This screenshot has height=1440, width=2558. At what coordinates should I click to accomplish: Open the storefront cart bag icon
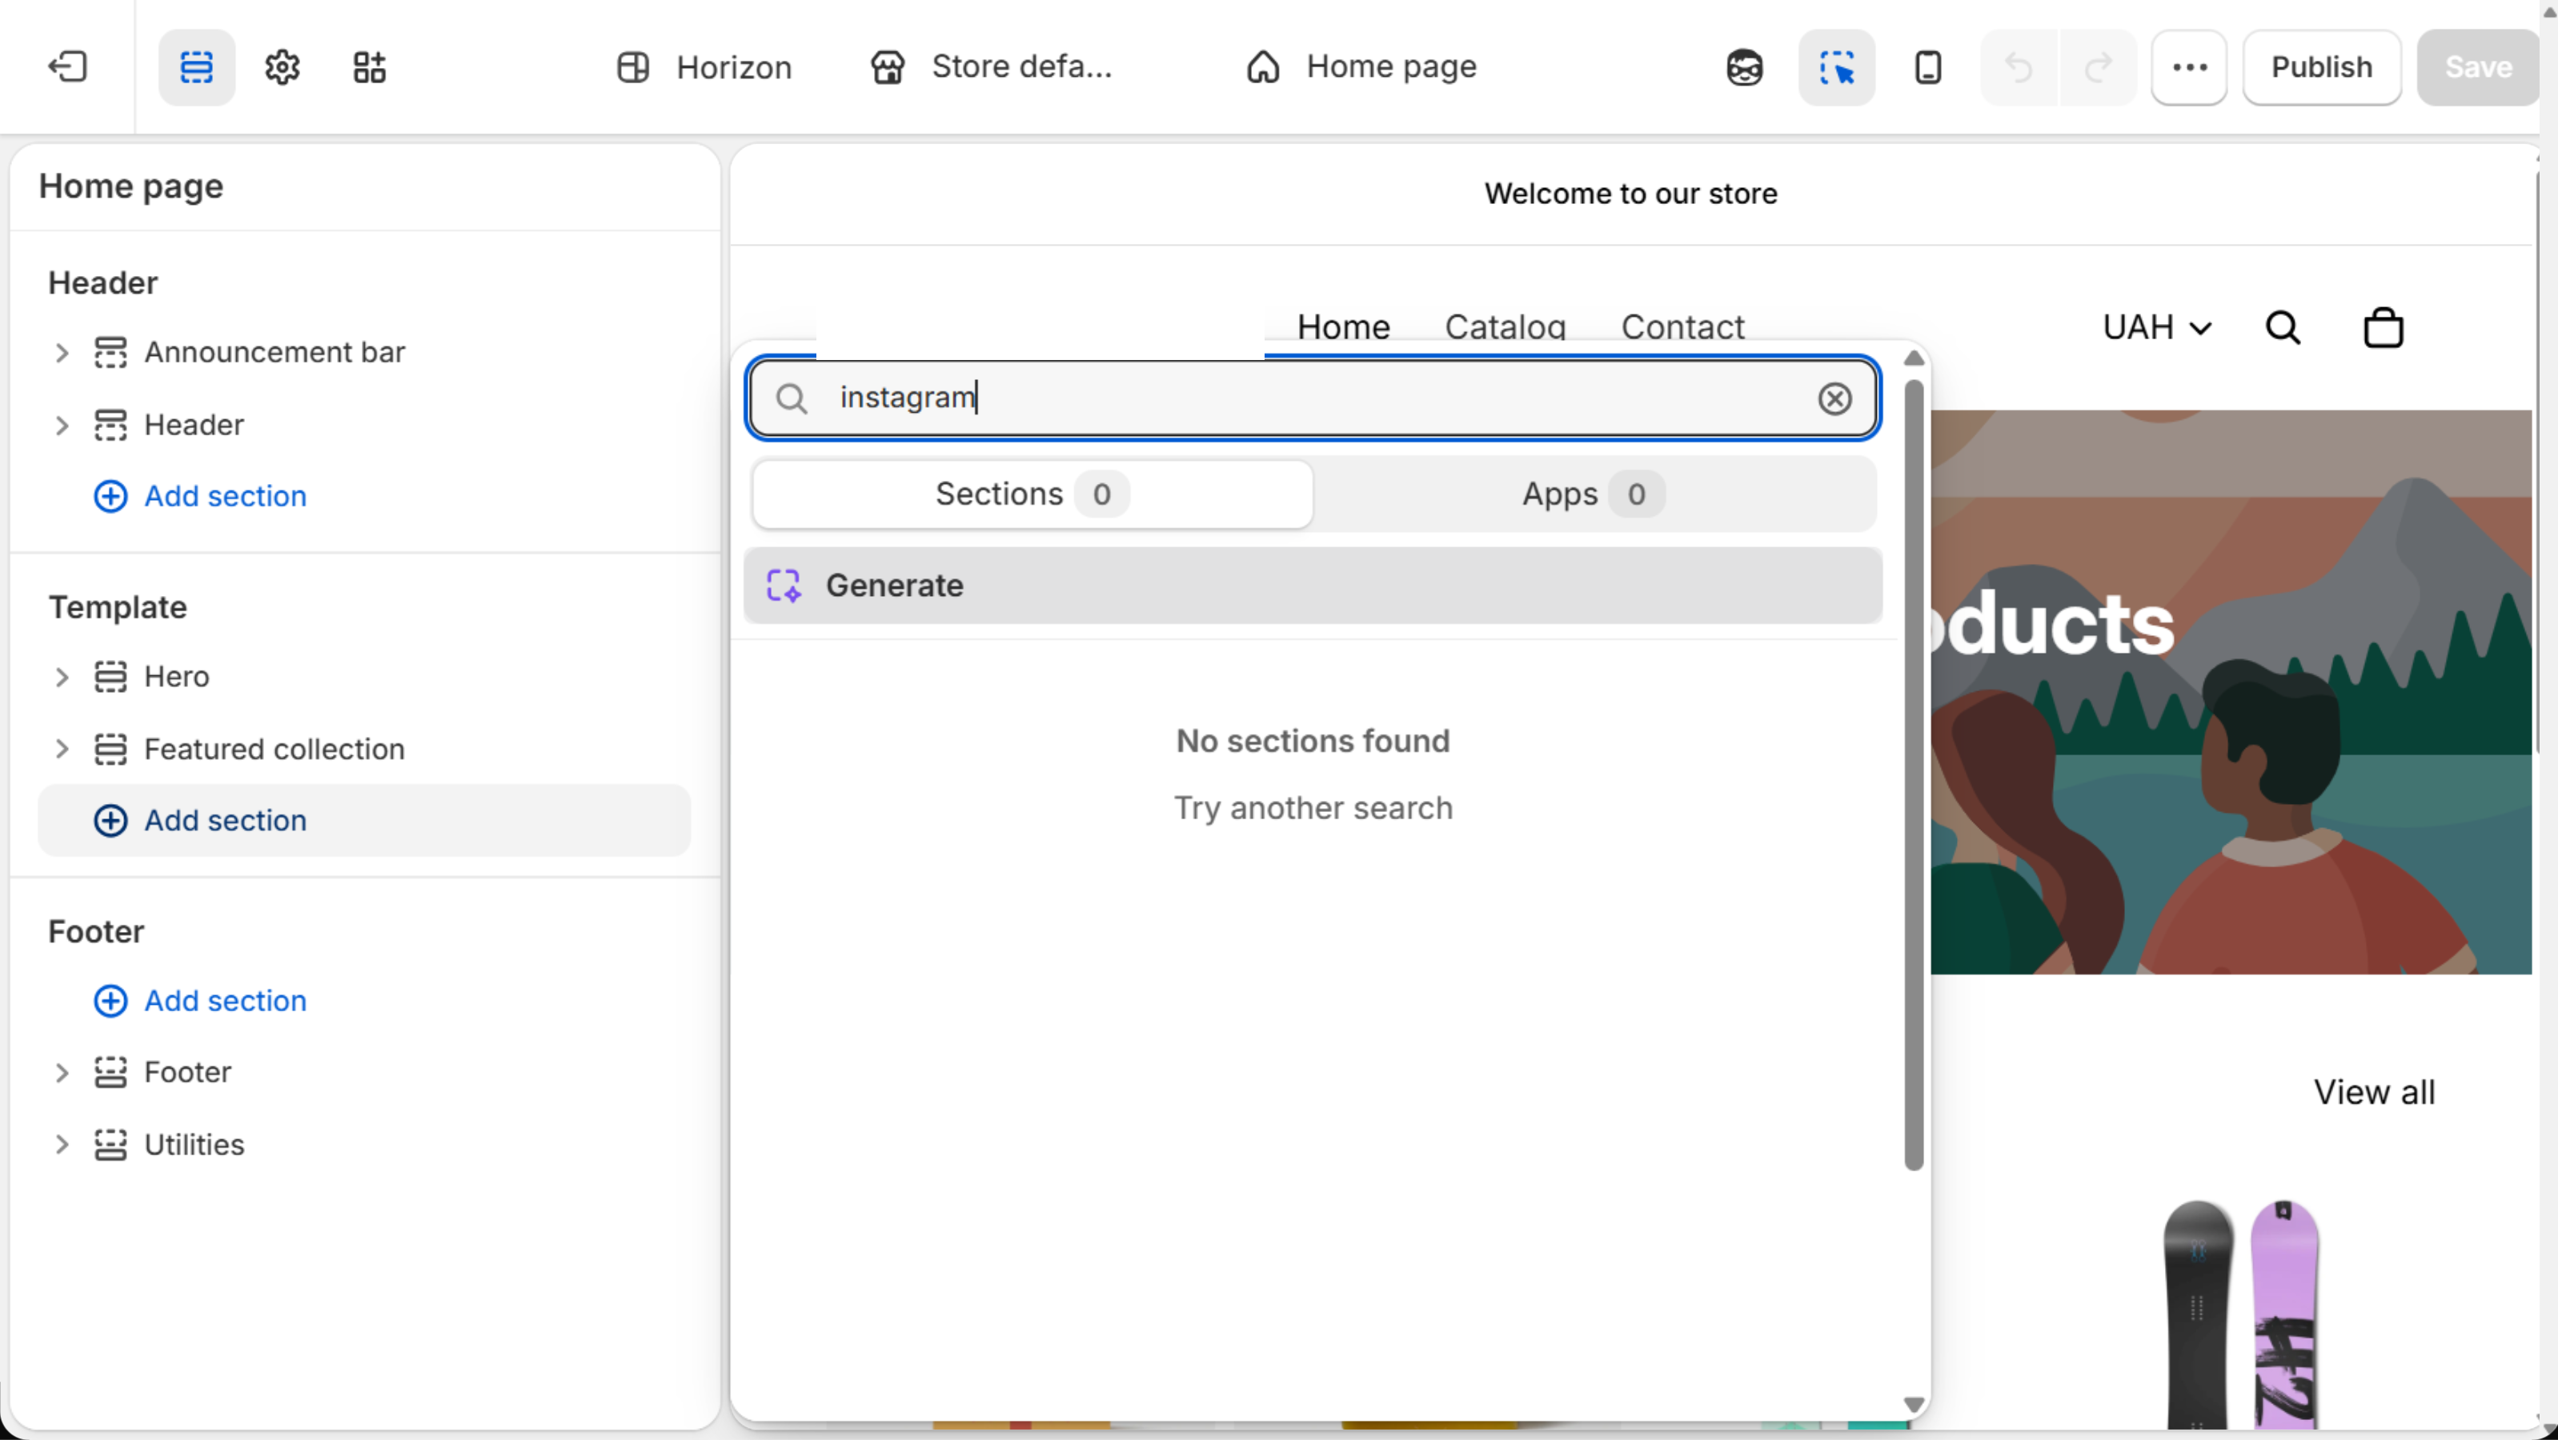click(x=2382, y=327)
